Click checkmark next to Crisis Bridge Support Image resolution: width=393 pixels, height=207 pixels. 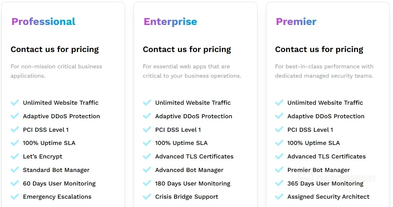pos(147,197)
